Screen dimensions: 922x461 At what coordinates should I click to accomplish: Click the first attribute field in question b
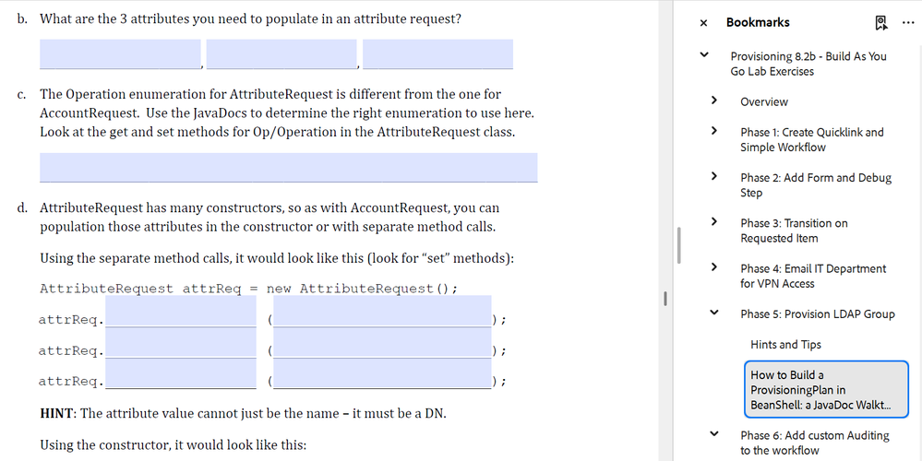[x=120, y=53]
